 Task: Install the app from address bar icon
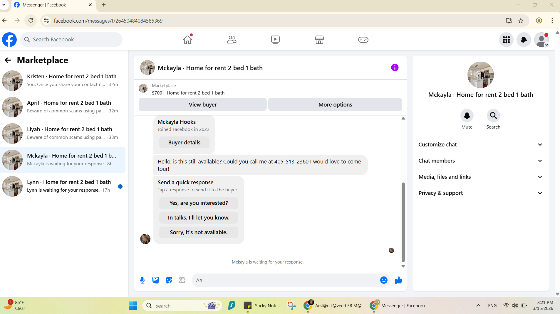point(509,21)
